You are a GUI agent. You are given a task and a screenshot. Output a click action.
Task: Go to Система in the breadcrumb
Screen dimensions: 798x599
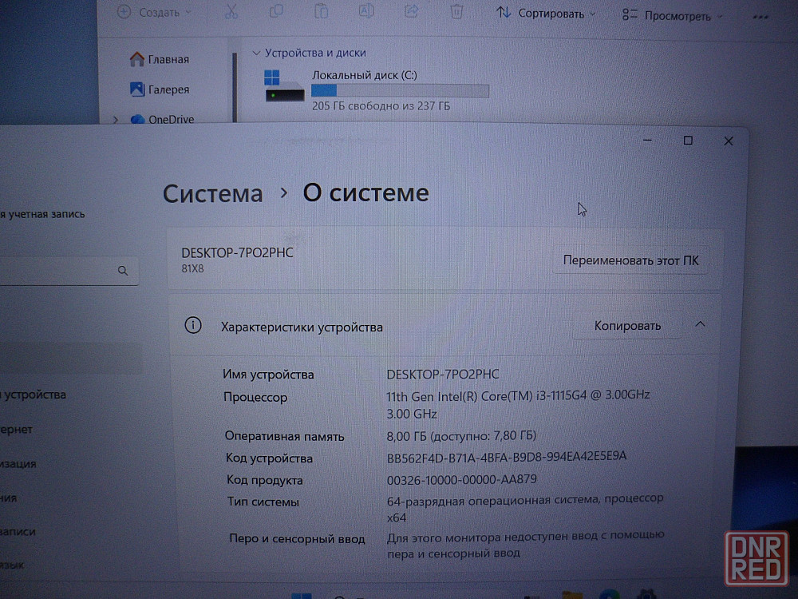212,193
